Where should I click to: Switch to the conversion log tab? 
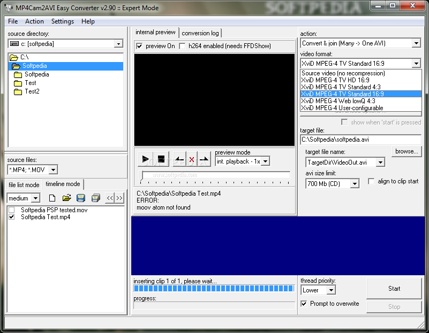click(200, 33)
